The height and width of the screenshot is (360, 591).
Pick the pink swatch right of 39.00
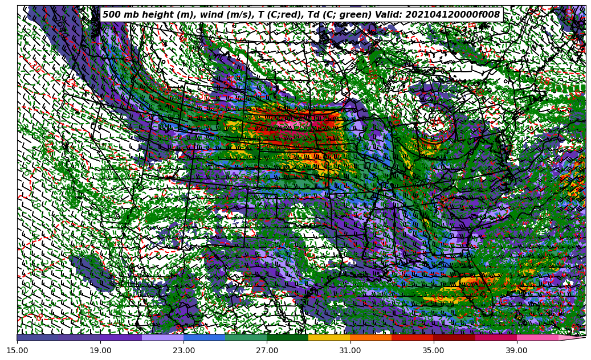coord(537,338)
